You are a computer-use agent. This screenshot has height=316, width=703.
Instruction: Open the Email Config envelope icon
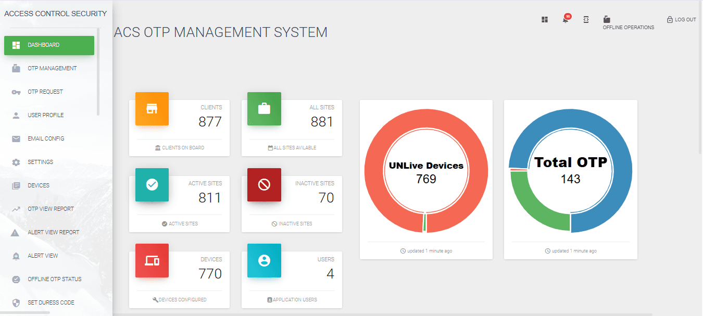point(15,138)
